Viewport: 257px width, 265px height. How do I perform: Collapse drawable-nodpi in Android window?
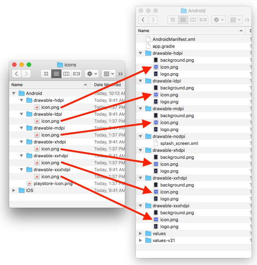click(x=141, y=136)
